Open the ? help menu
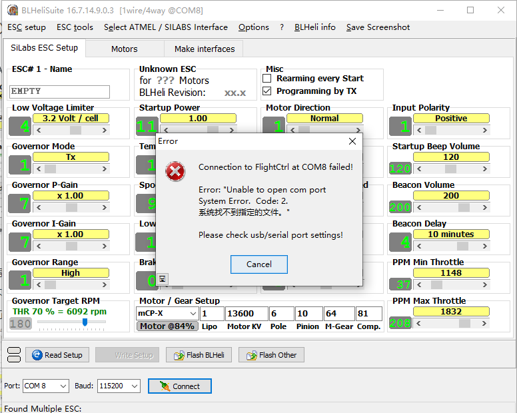Image resolution: width=517 pixels, height=413 pixels. point(282,27)
